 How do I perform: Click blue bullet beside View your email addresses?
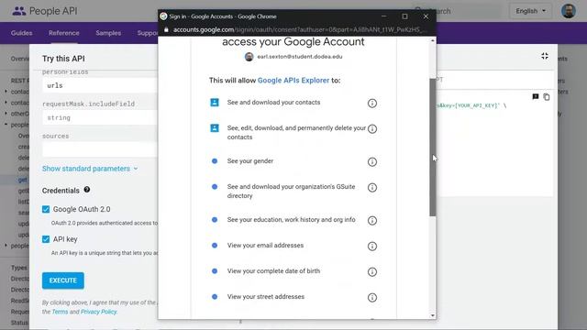(215, 246)
